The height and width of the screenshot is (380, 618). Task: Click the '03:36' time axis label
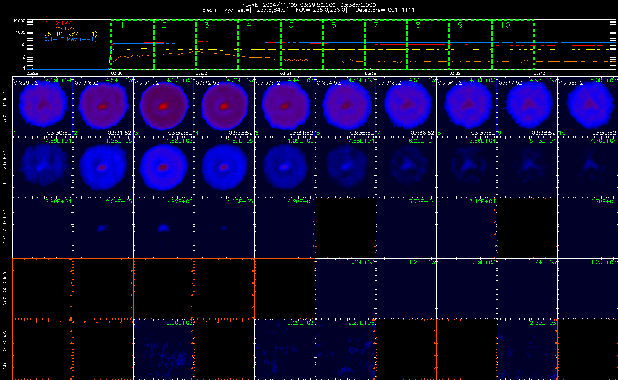370,74
